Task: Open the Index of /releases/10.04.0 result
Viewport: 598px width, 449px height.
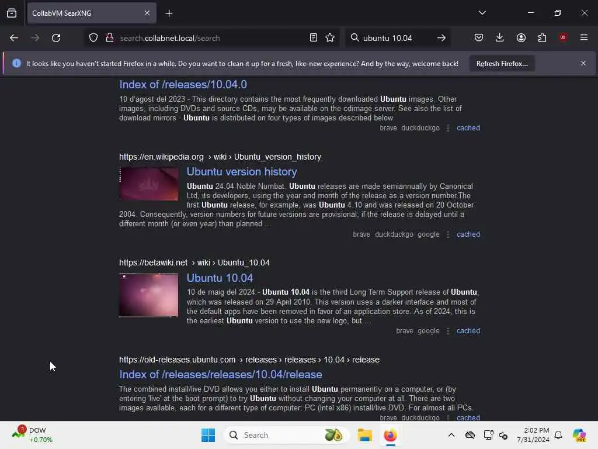Action: (183, 84)
